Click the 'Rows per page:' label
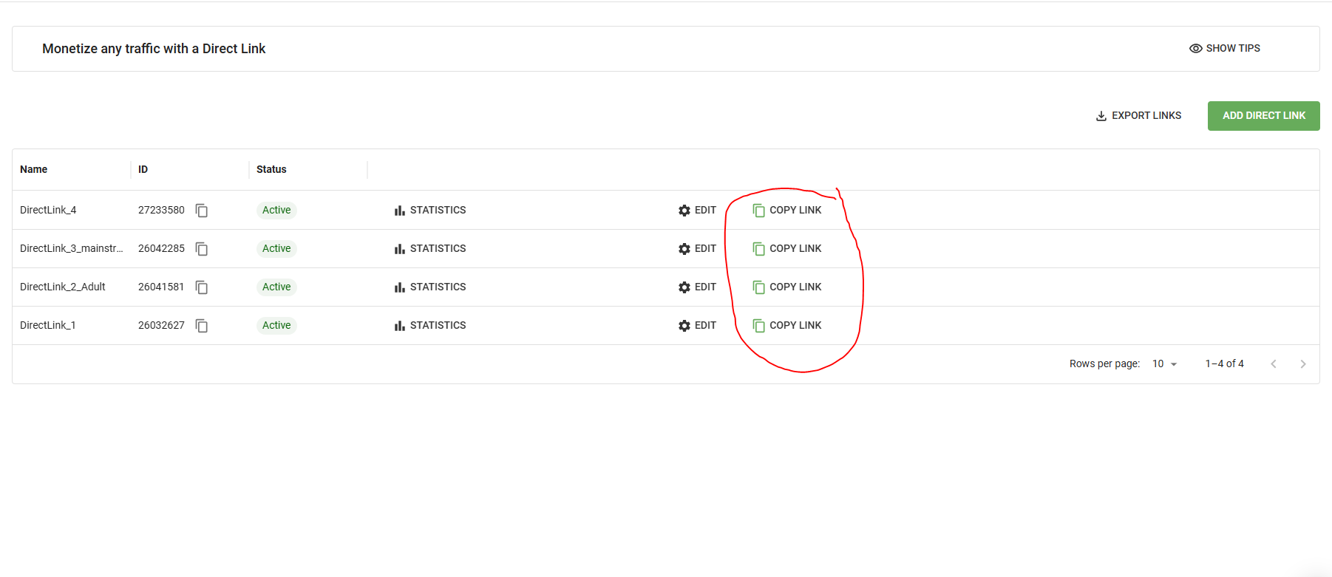 click(1104, 364)
